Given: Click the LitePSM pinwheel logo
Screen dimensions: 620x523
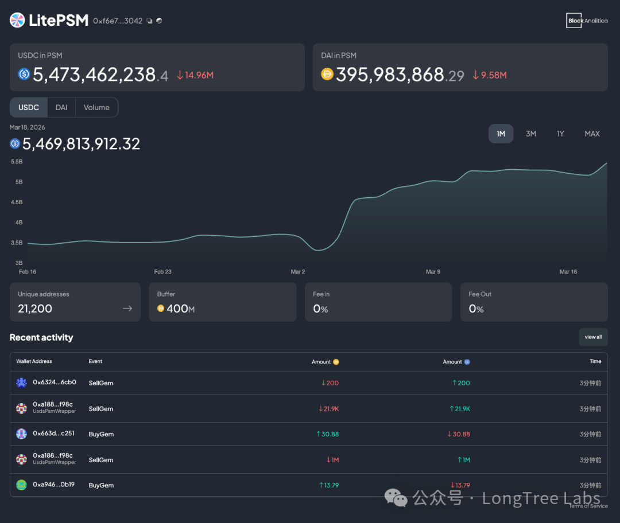Looking at the screenshot, I should tap(17, 20).
